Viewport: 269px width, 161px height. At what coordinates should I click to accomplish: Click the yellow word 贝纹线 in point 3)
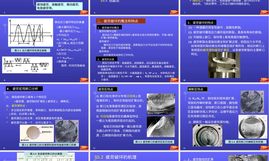104,116
